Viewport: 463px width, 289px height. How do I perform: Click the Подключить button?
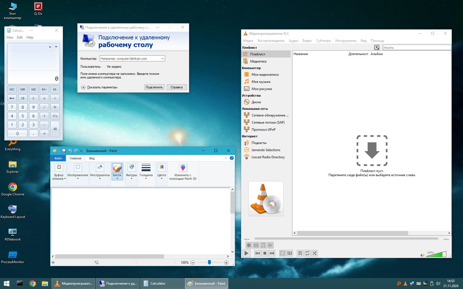point(154,87)
